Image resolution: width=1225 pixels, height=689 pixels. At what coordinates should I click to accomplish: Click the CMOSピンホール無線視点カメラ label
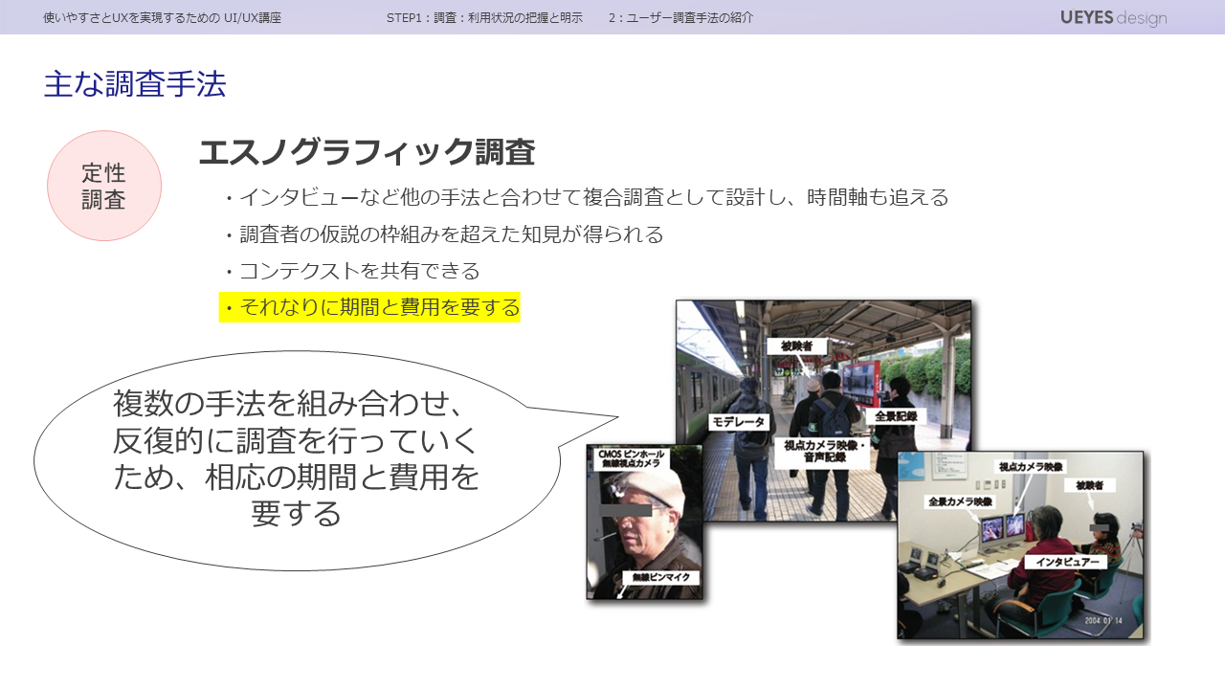point(631,457)
